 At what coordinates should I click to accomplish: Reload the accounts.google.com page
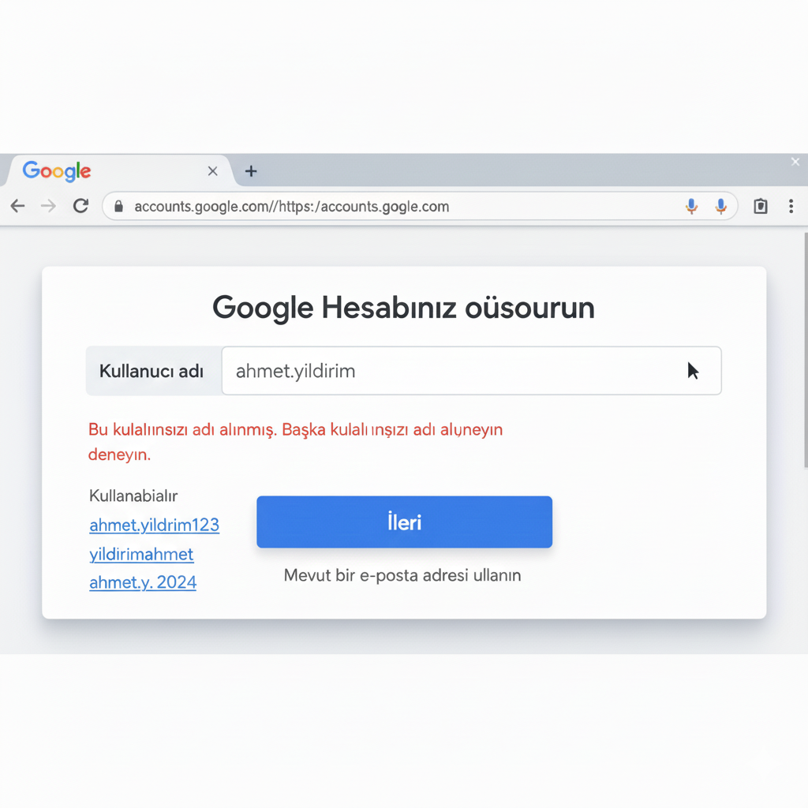(x=80, y=207)
